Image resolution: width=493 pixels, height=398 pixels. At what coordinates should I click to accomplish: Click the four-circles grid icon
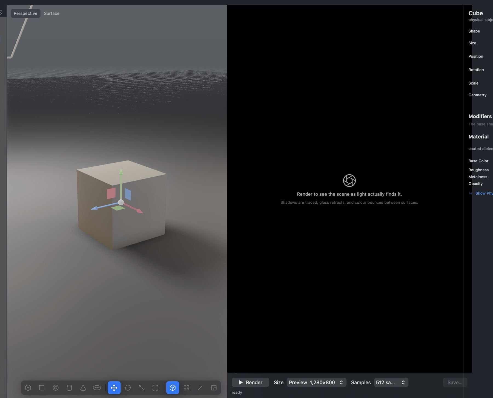pos(186,388)
